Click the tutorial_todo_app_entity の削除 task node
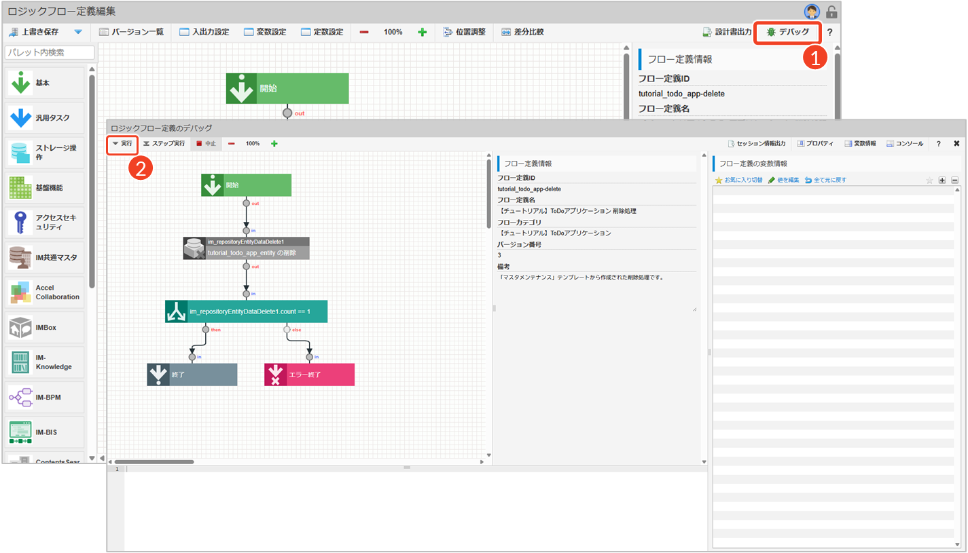This screenshot has width=968, height=553. coord(246,248)
